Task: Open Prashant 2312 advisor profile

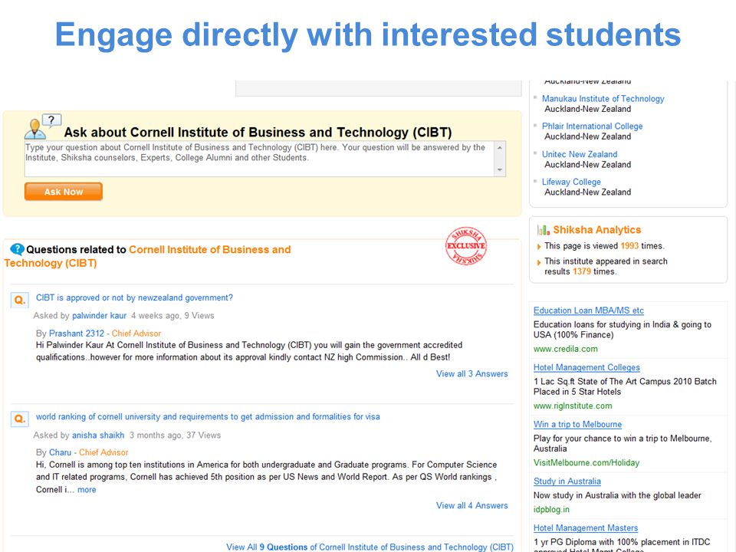Action: click(77, 333)
